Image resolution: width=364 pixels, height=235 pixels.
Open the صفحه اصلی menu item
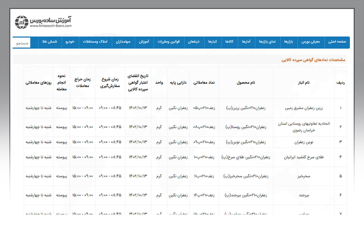337,42
